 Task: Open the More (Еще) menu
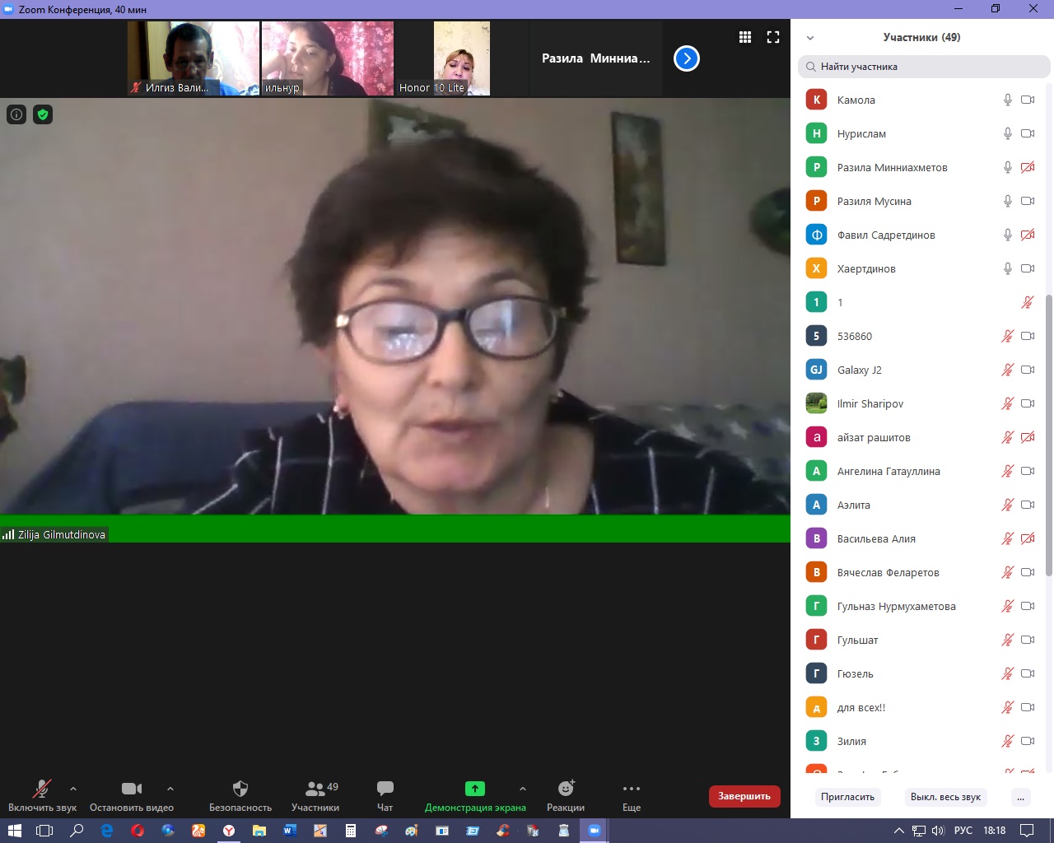pos(632,789)
